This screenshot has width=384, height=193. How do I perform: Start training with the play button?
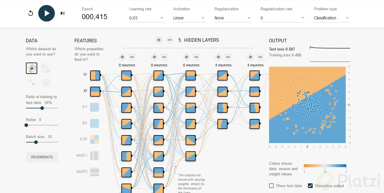tap(46, 13)
